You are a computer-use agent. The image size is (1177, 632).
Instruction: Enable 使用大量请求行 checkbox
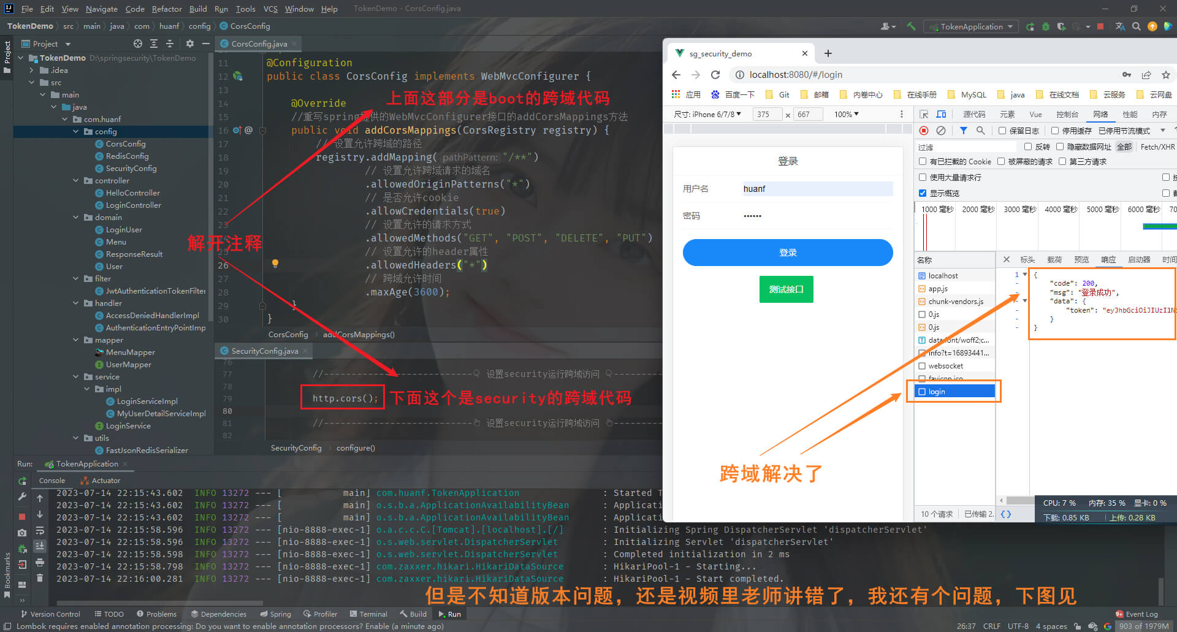coord(923,177)
